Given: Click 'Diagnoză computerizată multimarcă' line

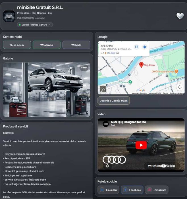Looking at the screenshot, I should click(x=24, y=154).
